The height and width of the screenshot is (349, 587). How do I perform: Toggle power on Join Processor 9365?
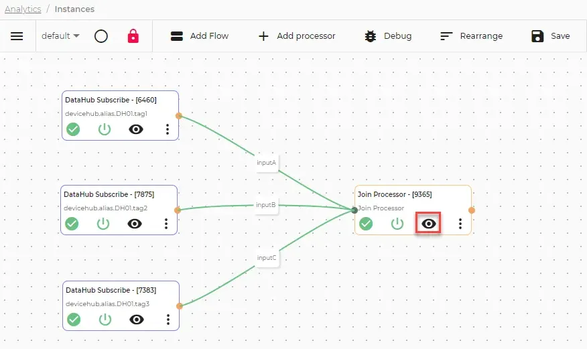tap(397, 224)
